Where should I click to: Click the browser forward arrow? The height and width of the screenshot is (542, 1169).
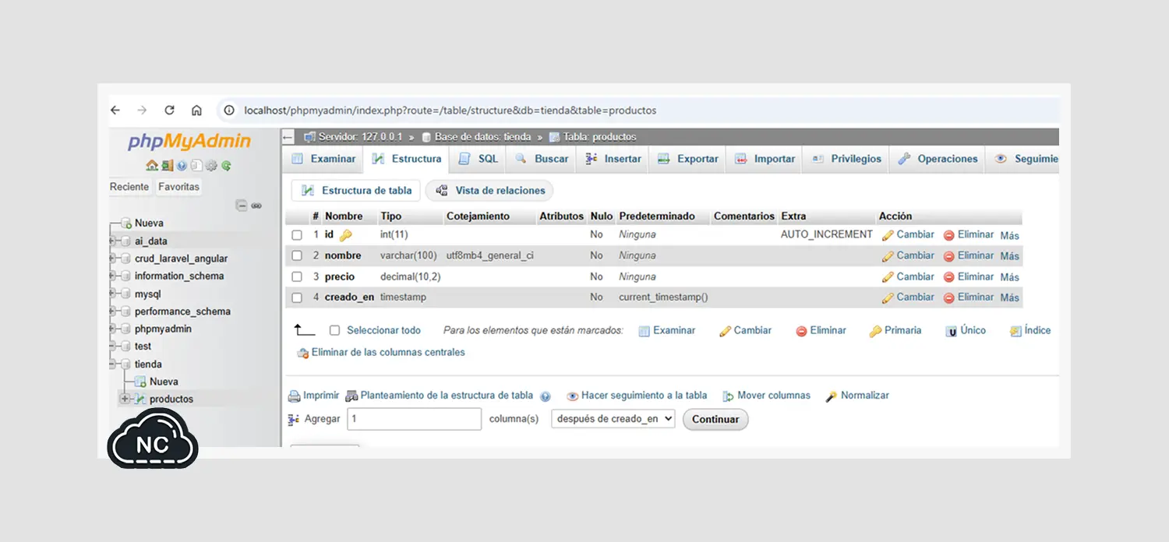(x=142, y=111)
